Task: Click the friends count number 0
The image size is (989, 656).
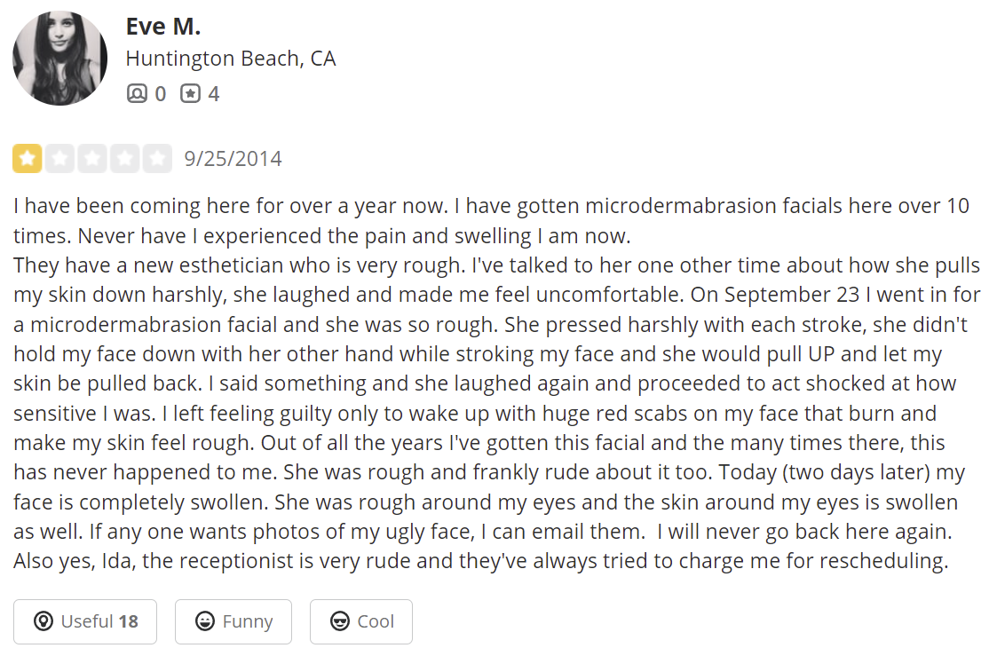Action: 160,94
